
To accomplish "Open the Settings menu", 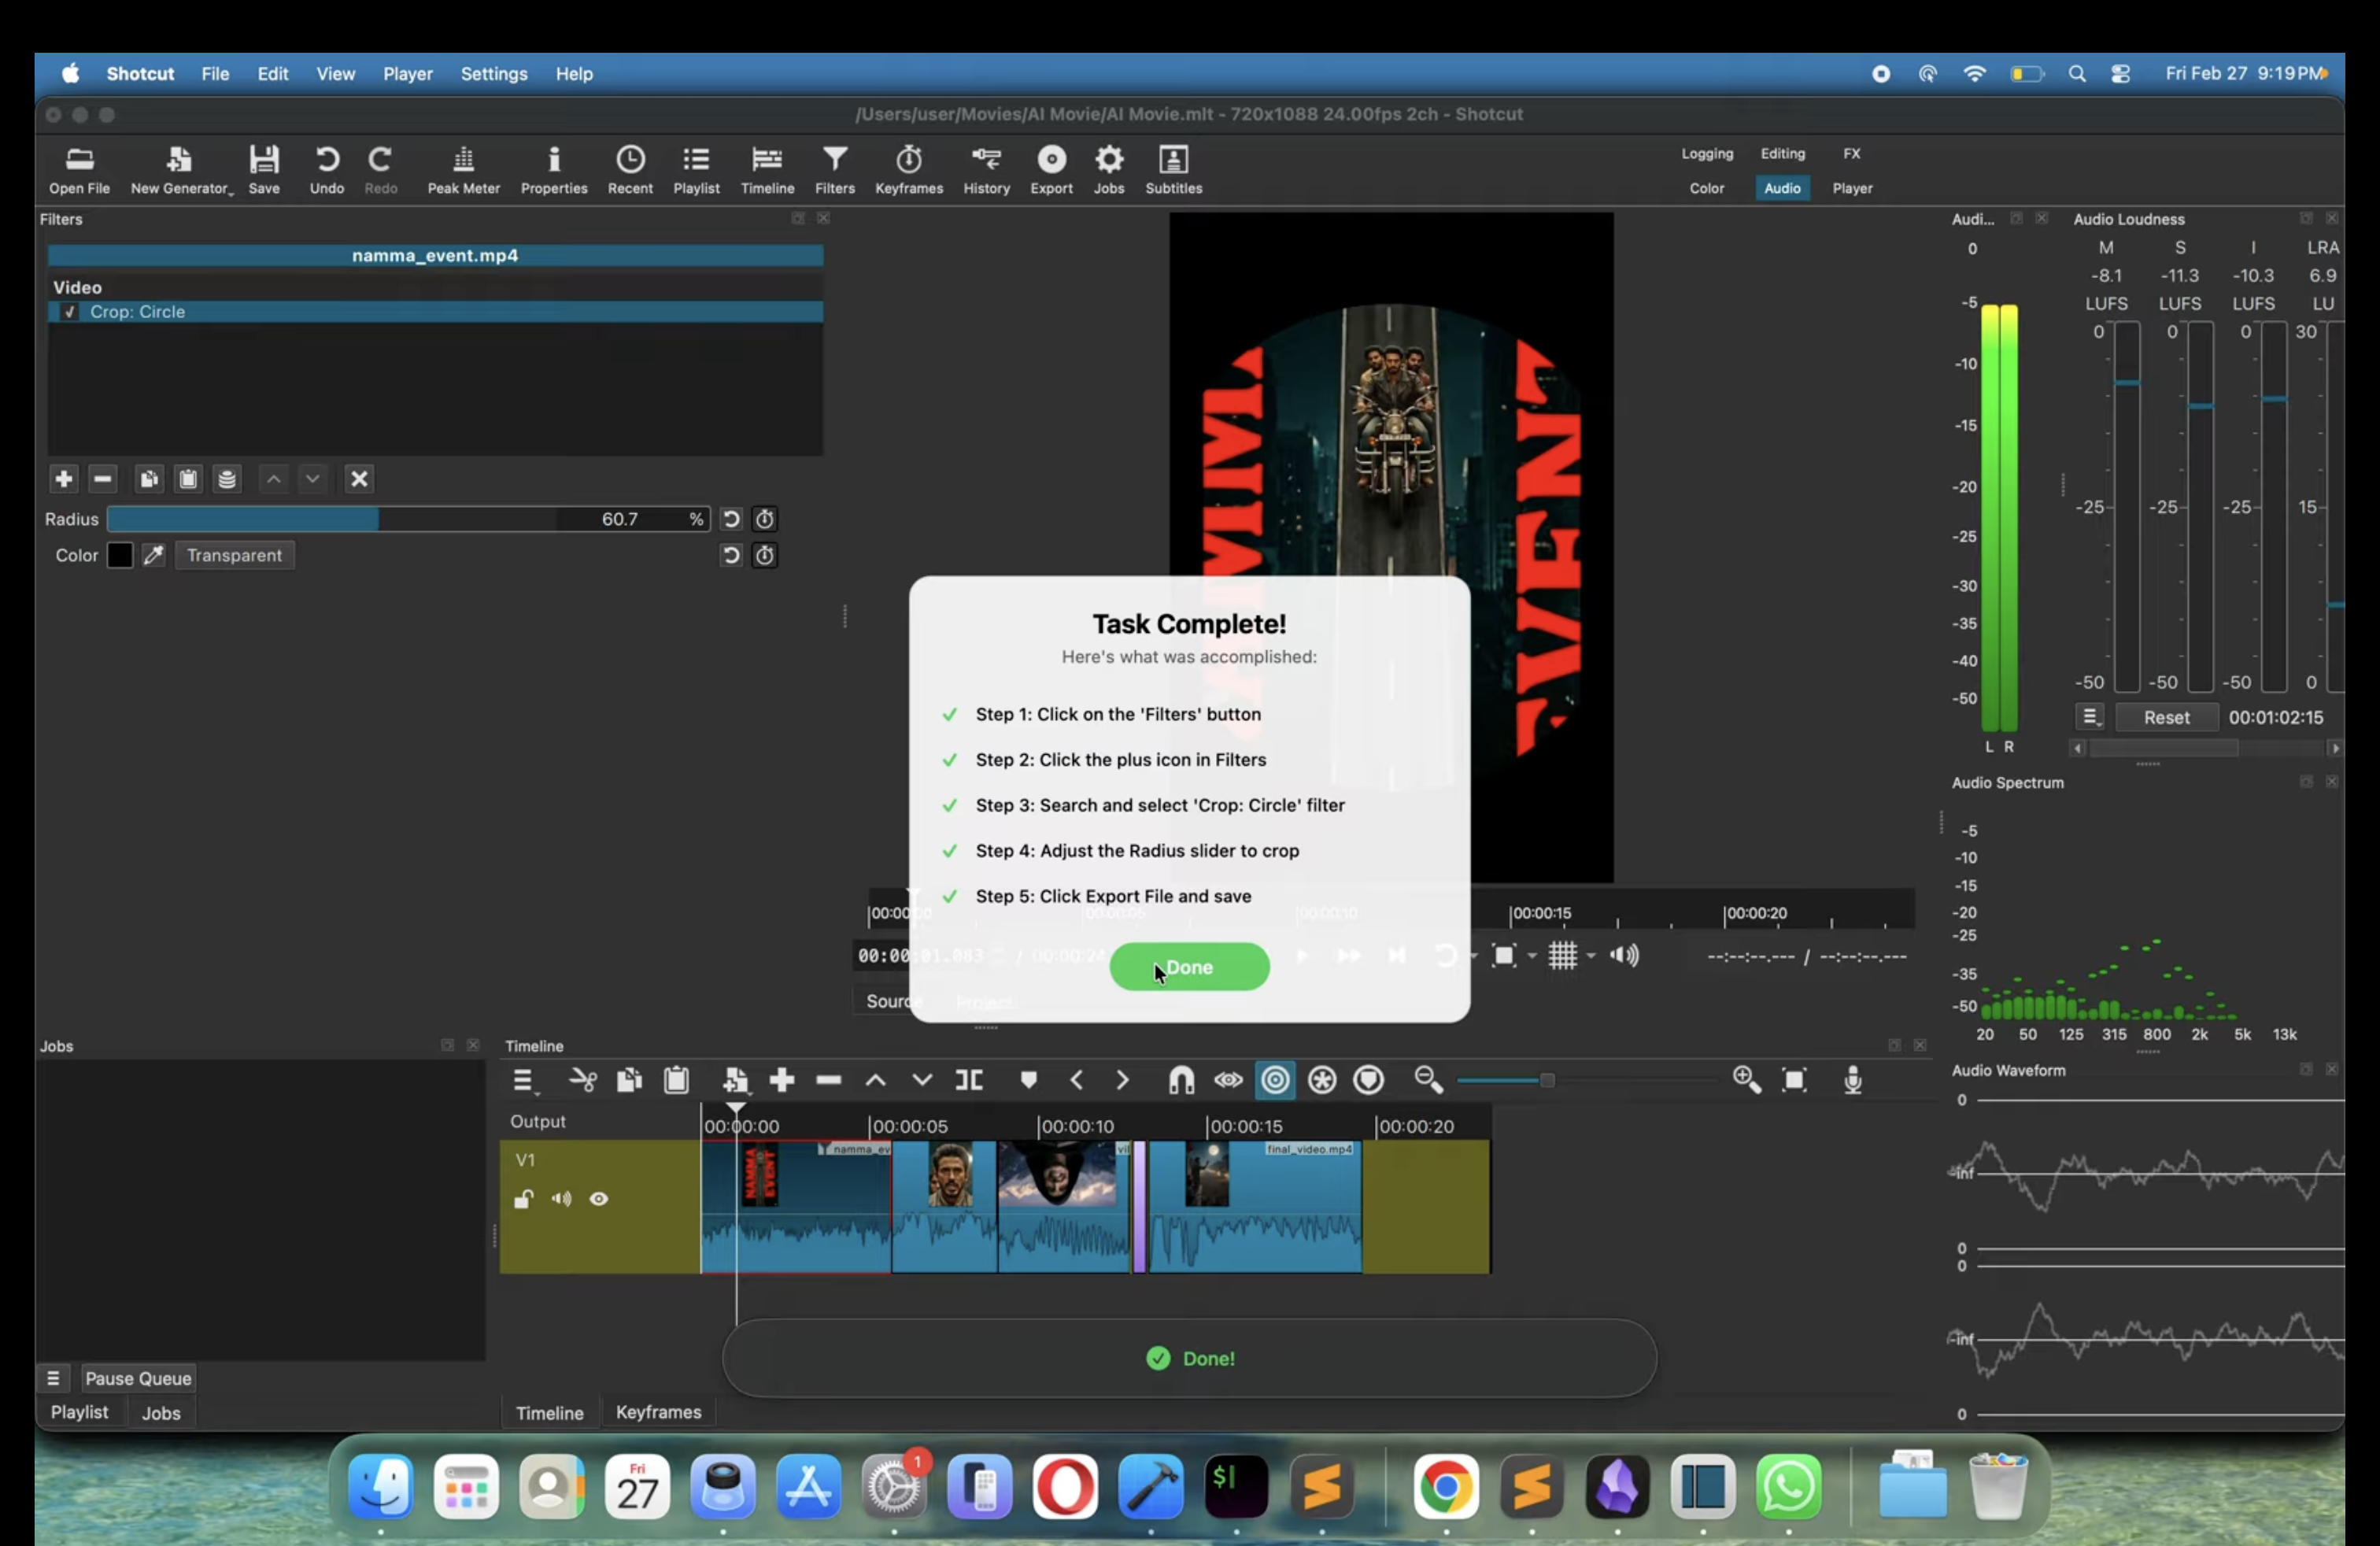I will [493, 74].
